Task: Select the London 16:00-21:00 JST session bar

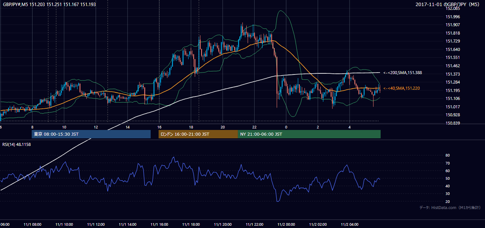Action: [x=198, y=134]
